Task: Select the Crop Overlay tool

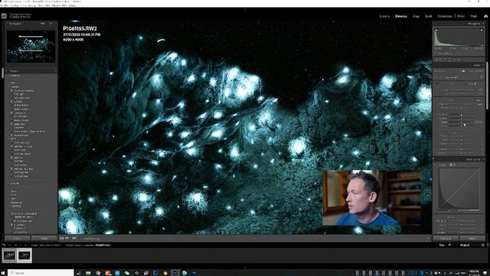Action: point(437,59)
